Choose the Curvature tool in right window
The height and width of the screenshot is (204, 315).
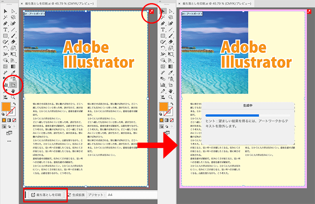tap(170, 24)
